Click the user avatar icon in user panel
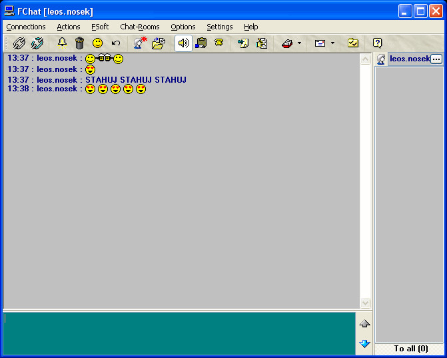Screen dimensions: 447x358 tap(381, 59)
